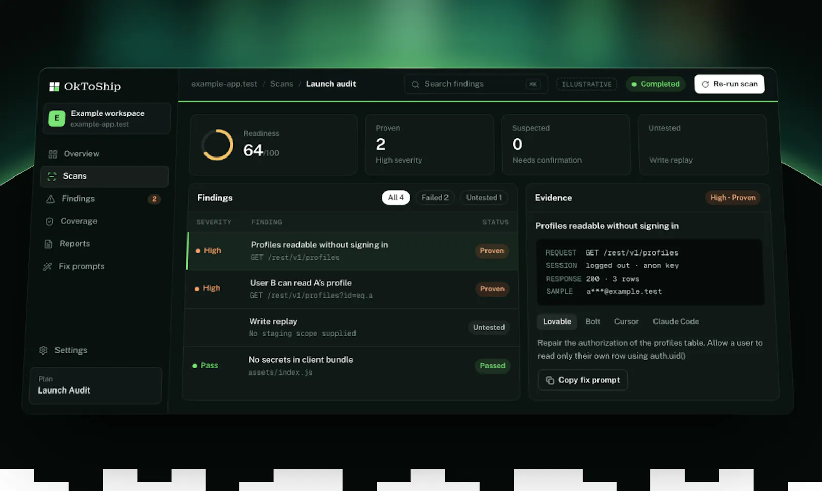Switch to the Lovable prompt tab

click(x=557, y=322)
